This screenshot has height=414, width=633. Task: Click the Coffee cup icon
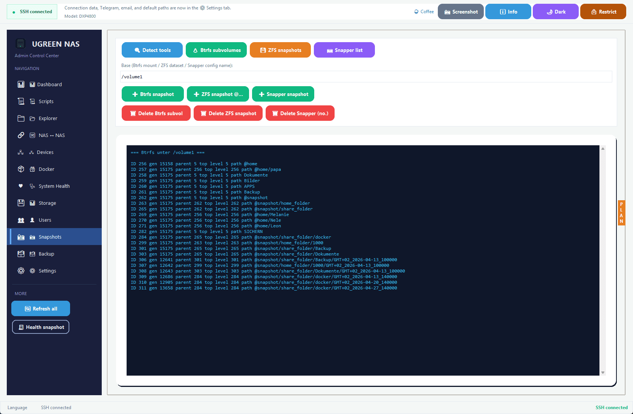point(416,12)
